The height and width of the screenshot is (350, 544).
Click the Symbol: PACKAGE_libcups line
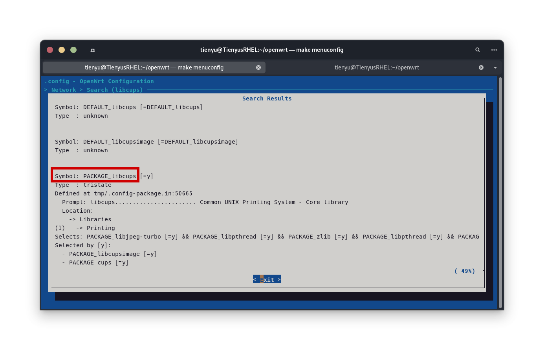coord(95,176)
